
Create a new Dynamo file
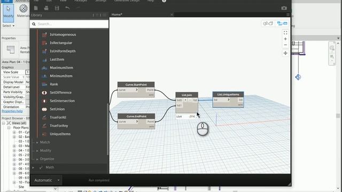coord(36,8)
